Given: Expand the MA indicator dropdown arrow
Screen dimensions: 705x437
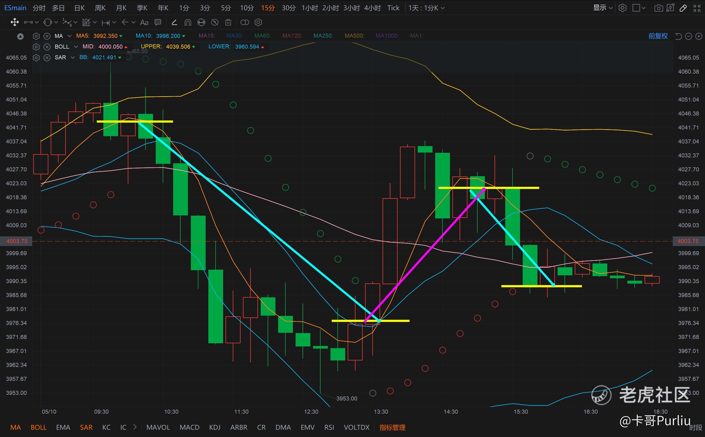Looking at the screenshot, I should [x=69, y=36].
